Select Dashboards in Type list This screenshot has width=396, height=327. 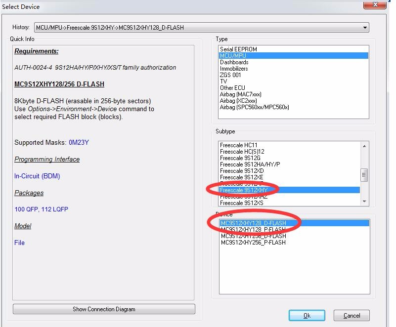[x=293, y=62]
